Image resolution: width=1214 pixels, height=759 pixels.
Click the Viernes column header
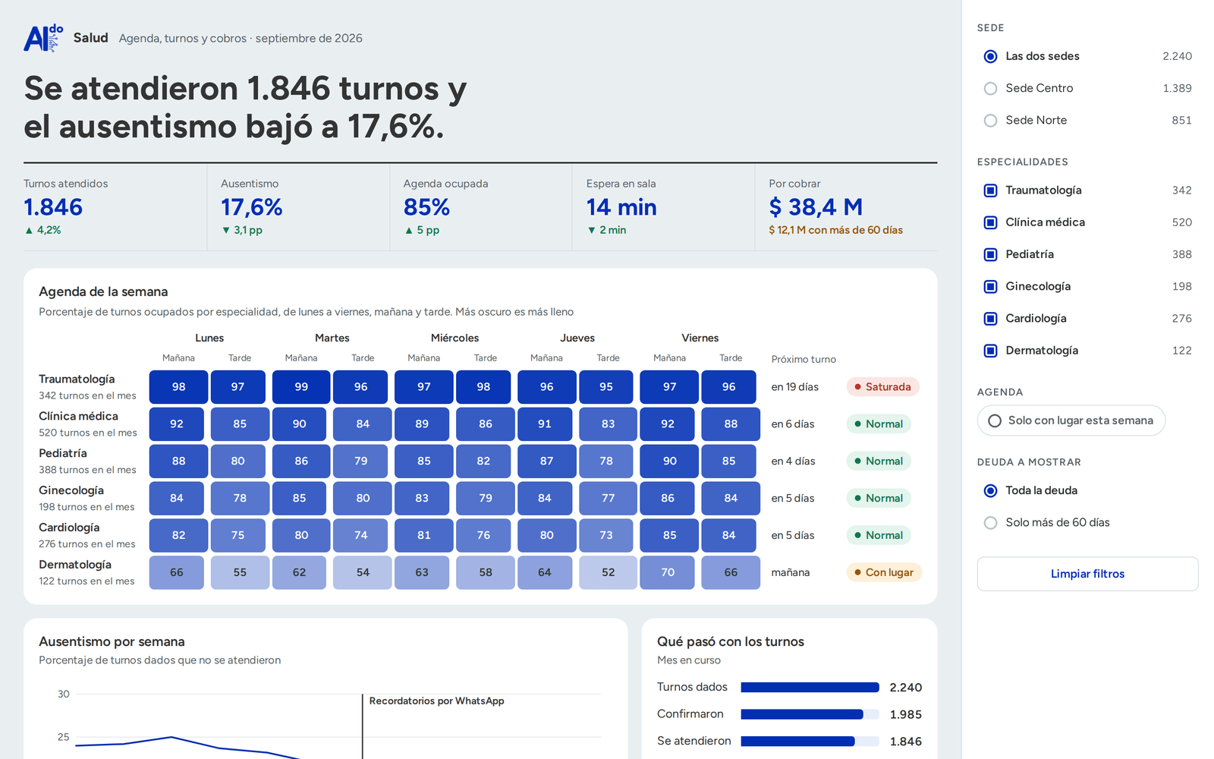pos(700,338)
